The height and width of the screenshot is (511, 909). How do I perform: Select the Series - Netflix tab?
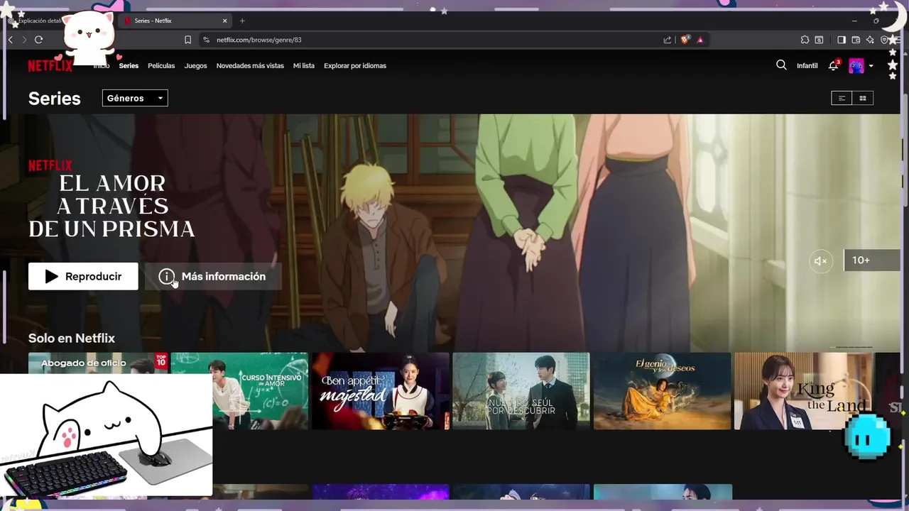click(176, 21)
